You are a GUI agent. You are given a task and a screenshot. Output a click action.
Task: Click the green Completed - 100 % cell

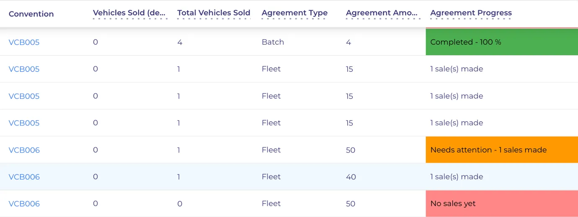(x=502, y=42)
